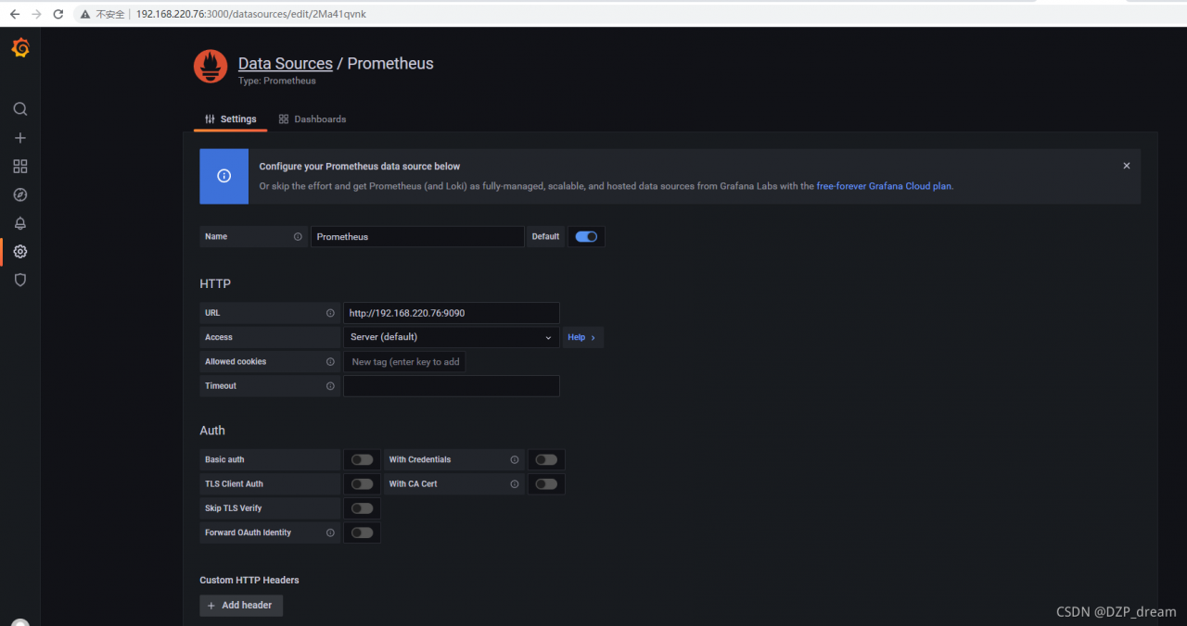The image size is (1187, 626).
Task: Click the info icon next to URL
Action: point(330,313)
